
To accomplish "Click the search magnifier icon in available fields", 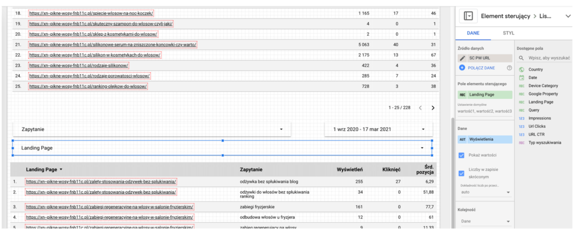I will pos(522,58).
